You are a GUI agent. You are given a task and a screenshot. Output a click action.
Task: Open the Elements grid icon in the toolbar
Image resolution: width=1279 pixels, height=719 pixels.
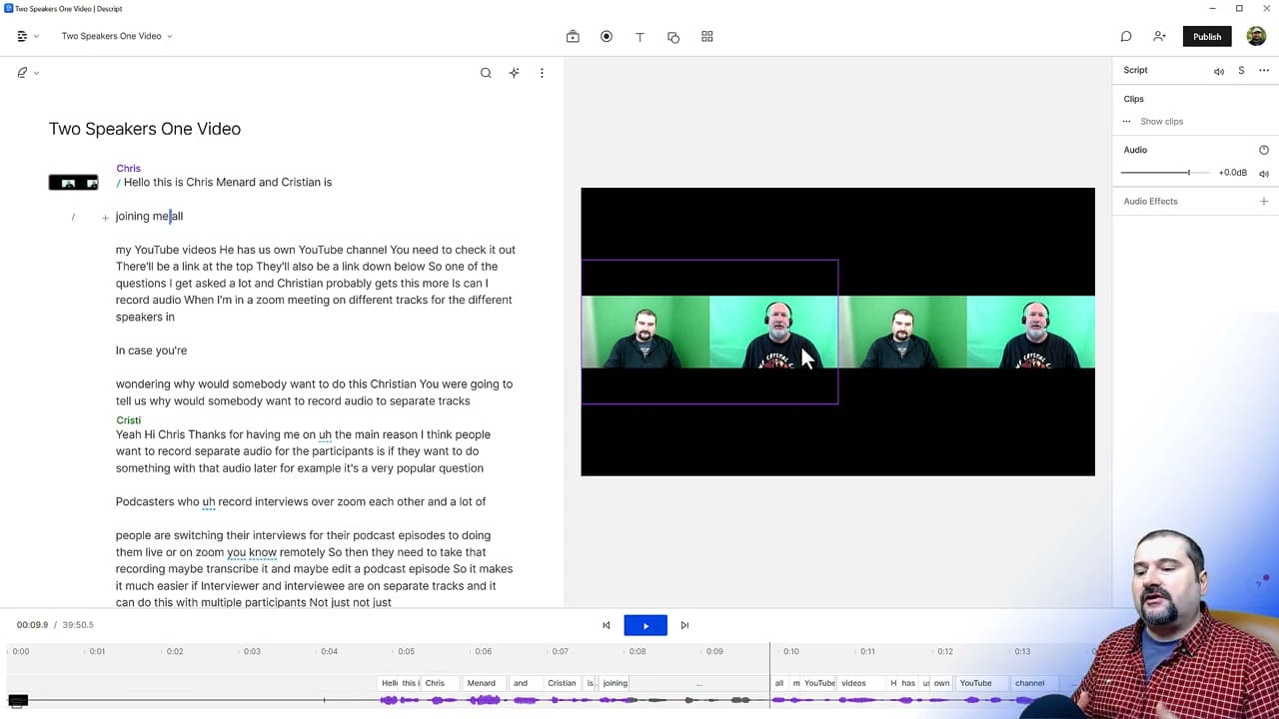(x=707, y=37)
